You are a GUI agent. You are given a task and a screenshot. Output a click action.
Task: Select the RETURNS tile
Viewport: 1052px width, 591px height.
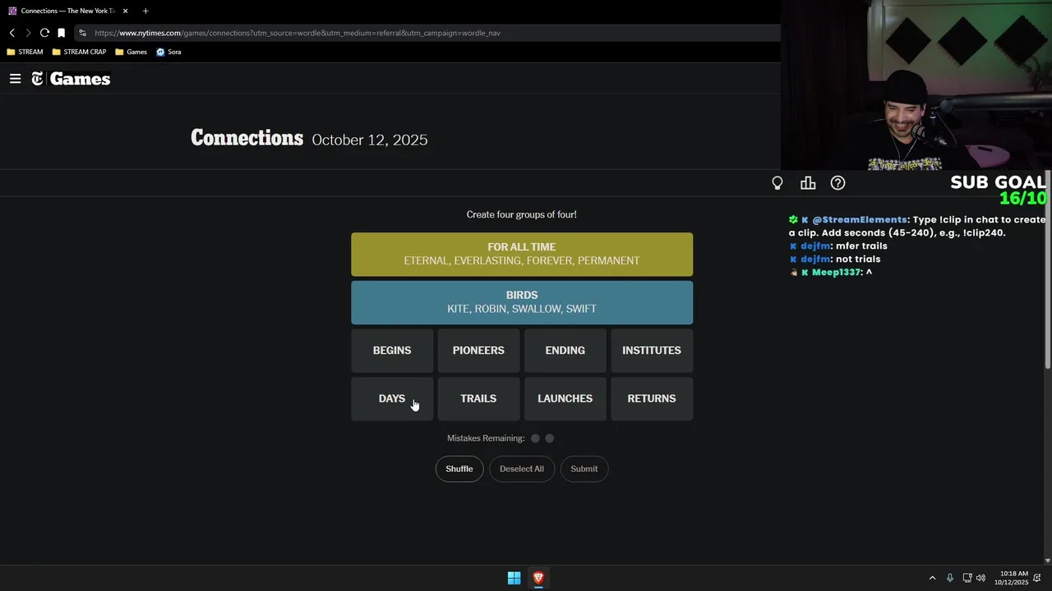[652, 399]
